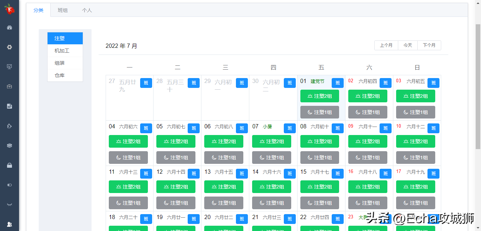Open night shift 注塑1组 on July 11
The image size is (481, 231).
(x=128, y=203)
